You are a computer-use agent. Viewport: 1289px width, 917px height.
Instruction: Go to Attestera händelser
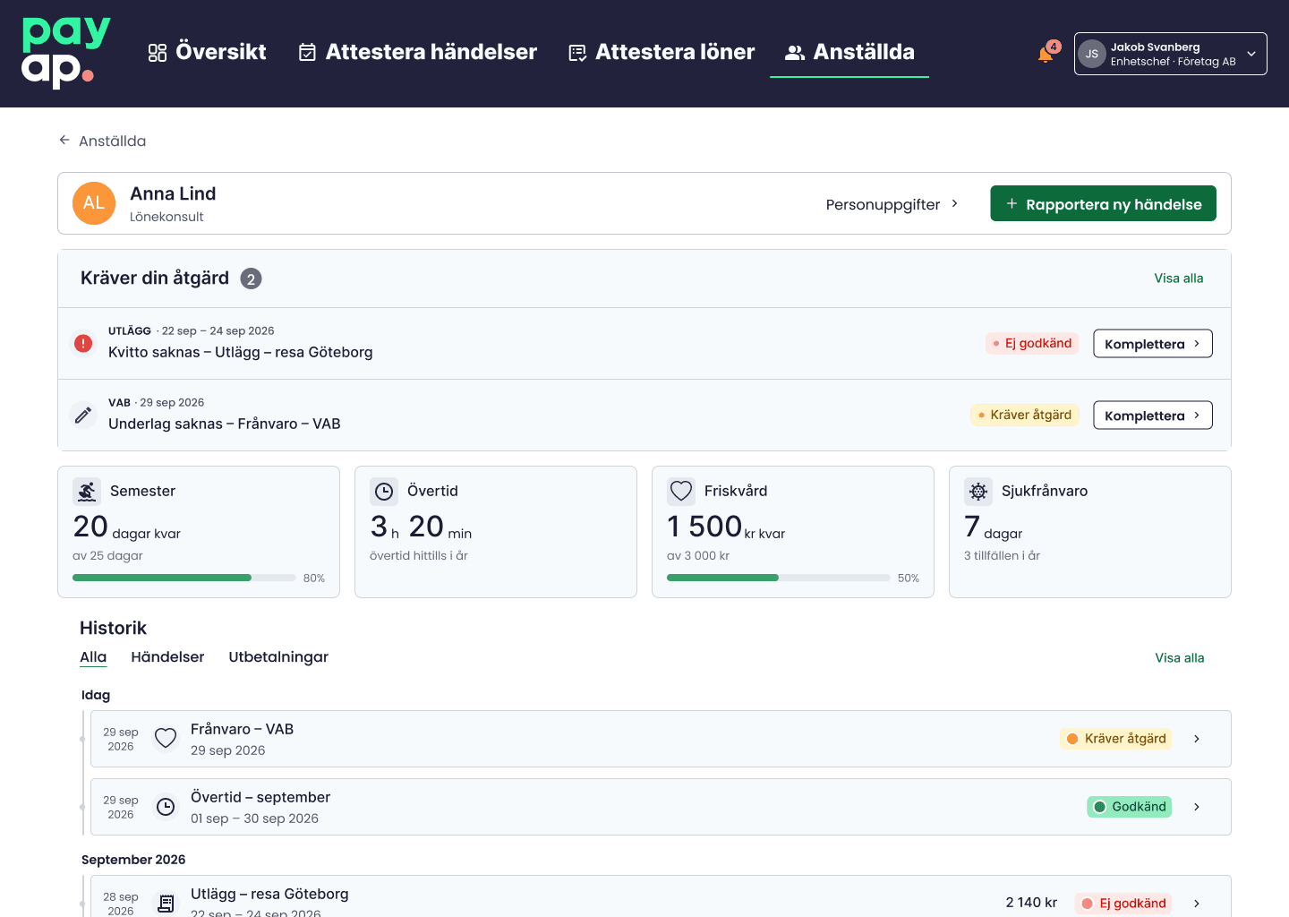[418, 52]
